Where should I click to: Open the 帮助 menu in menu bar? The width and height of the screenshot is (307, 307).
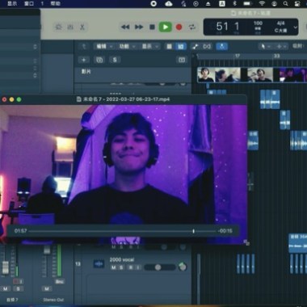tap(55, 3)
